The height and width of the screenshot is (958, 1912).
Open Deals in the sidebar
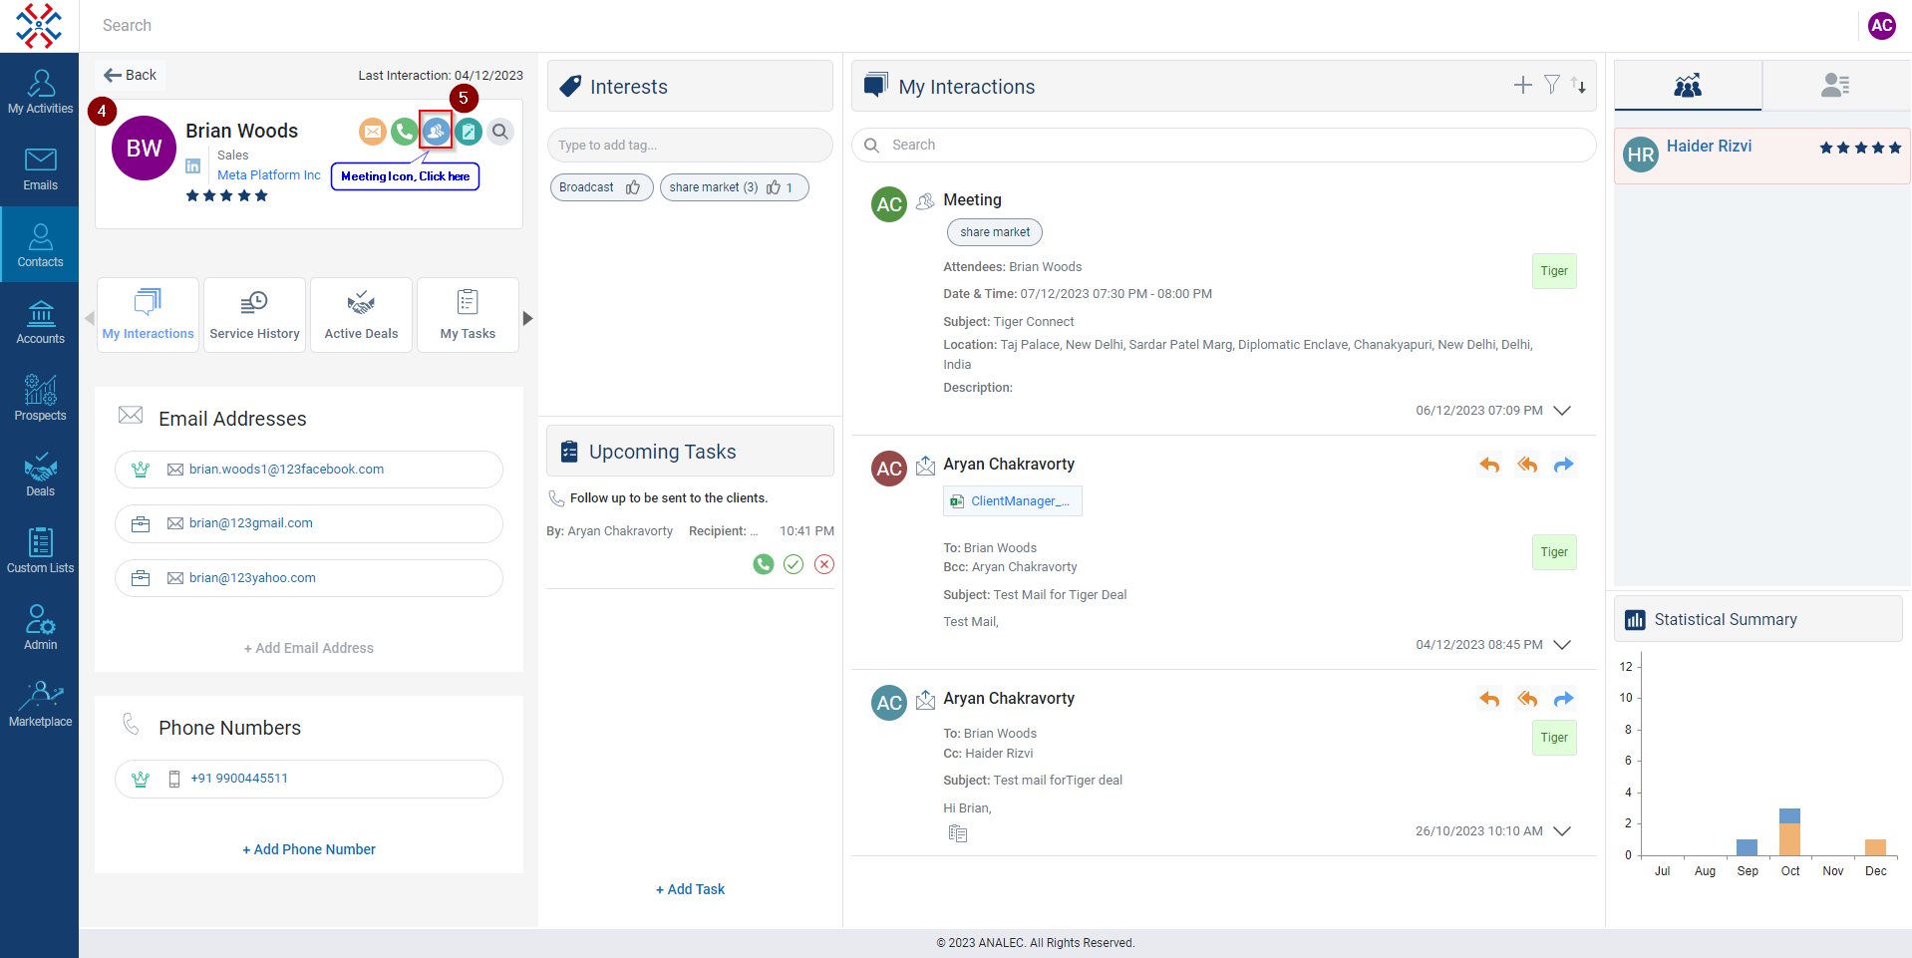40,476
